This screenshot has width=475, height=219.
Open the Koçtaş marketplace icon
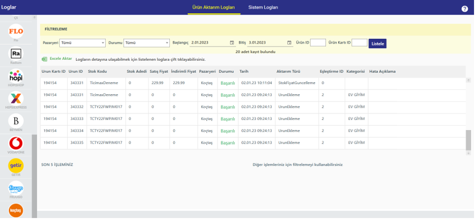16,211
